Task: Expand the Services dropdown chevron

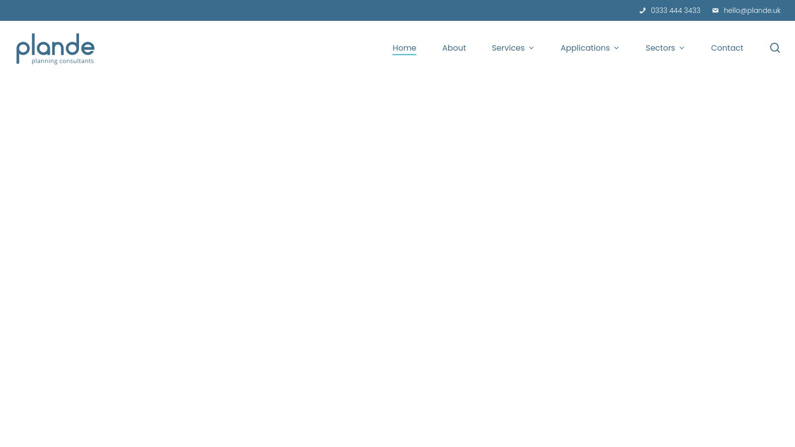Action: (531, 48)
